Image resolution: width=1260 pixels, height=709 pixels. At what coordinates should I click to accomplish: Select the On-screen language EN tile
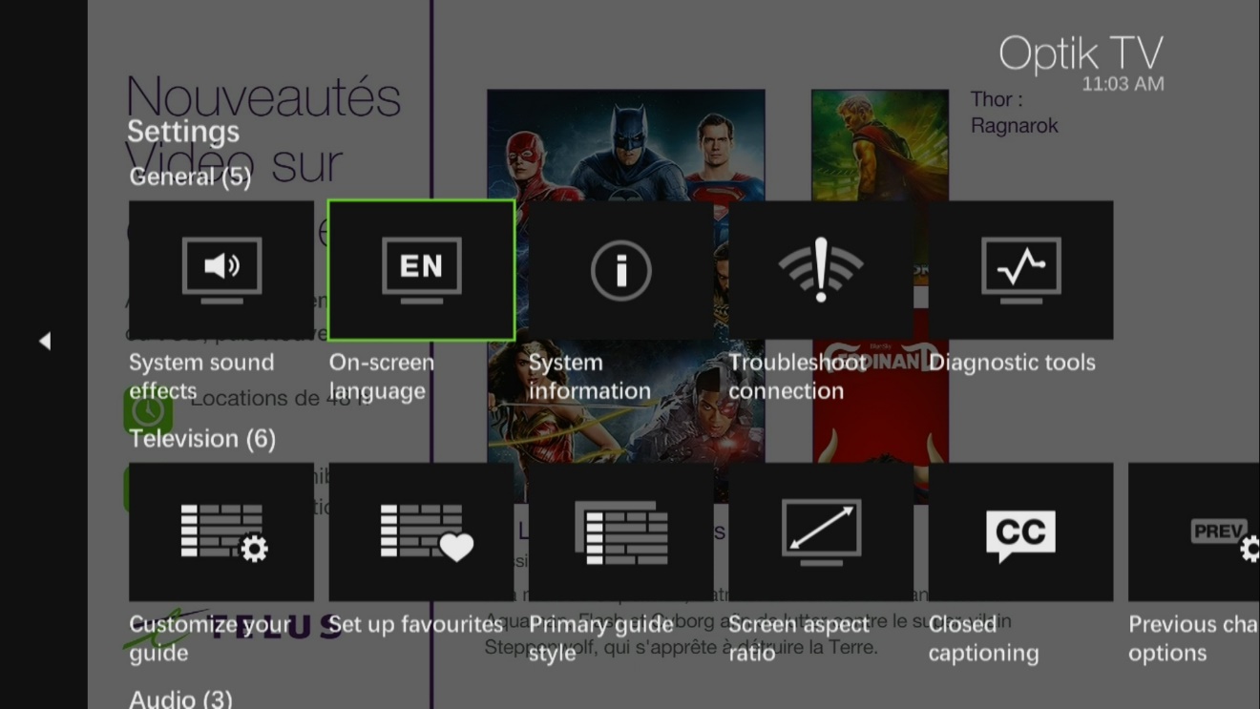pos(421,270)
